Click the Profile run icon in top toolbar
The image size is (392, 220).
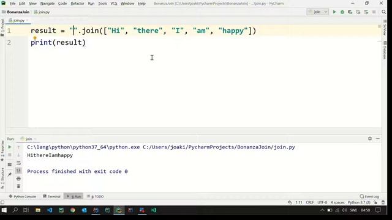tap(358, 12)
